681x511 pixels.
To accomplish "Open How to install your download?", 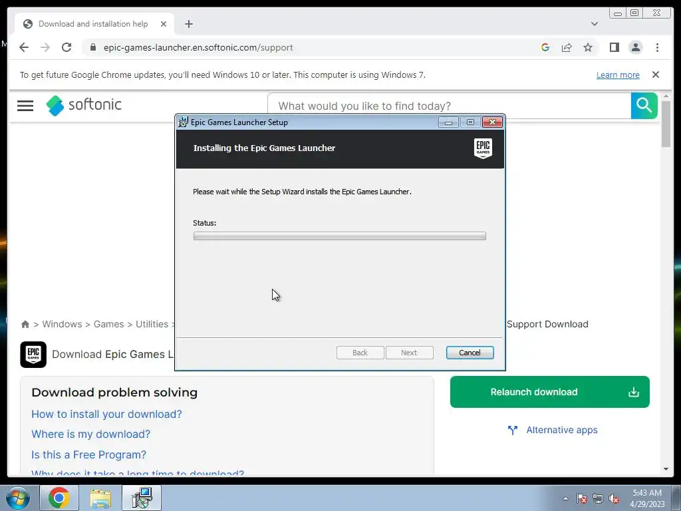I will tap(106, 414).
